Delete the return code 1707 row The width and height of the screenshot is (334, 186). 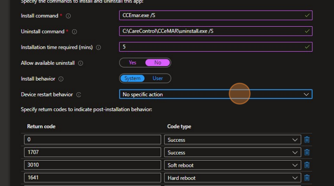pyautogui.click(x=307, y=153)
